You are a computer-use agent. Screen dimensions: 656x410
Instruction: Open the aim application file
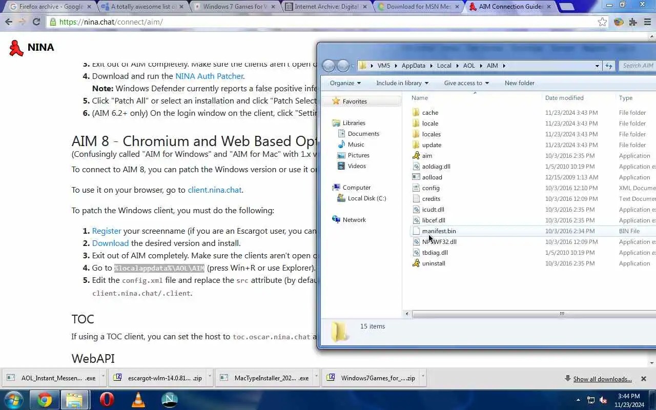click(427, 156)
